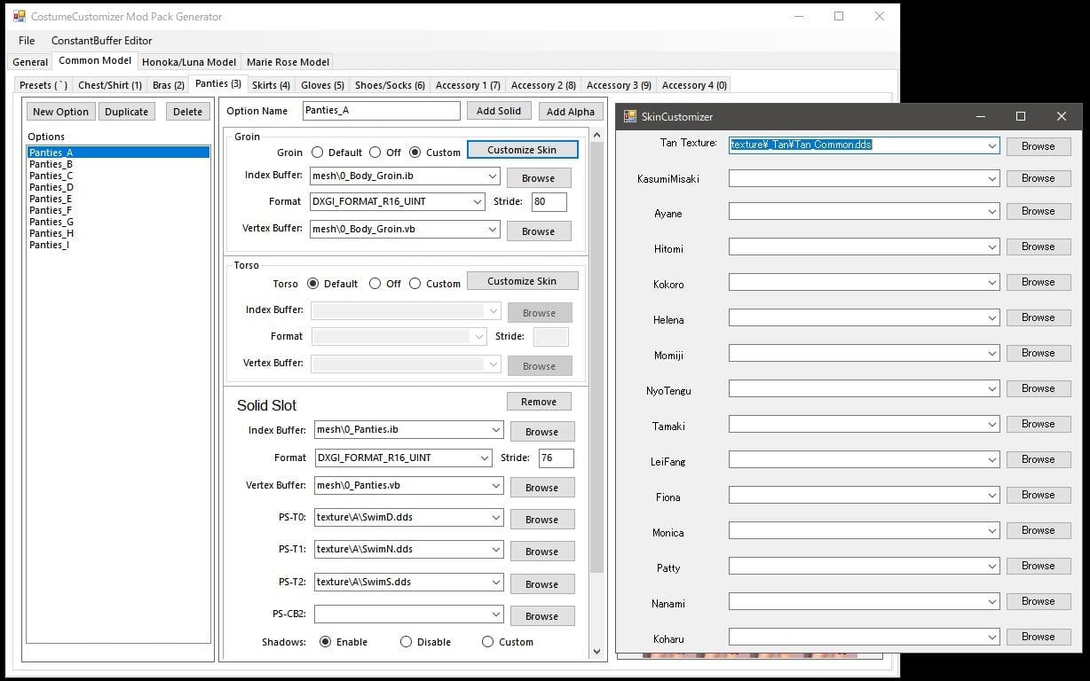Click the Customize Skin button for Groin
Image resolution: width=1090 pixels, height=681 pixels.
coord(522,150)
